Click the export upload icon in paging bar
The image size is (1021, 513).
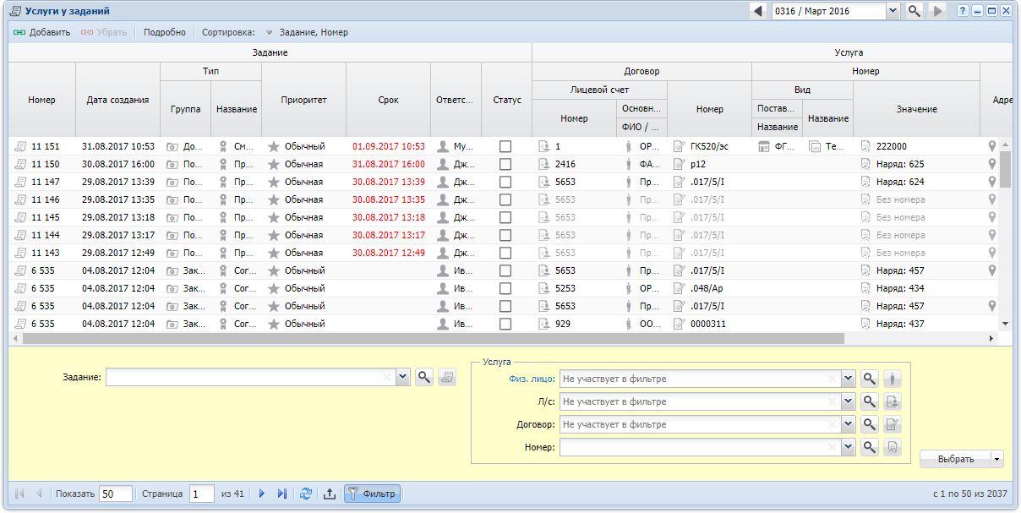330,494
